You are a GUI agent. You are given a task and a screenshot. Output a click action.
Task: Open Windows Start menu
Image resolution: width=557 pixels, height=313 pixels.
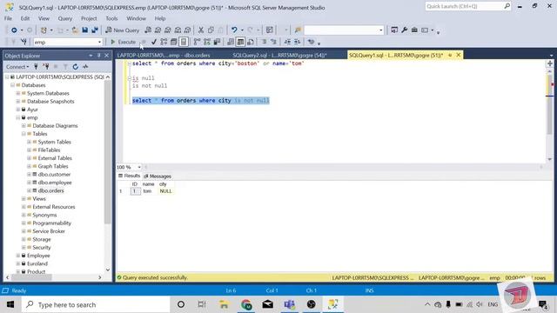point(10,304)
